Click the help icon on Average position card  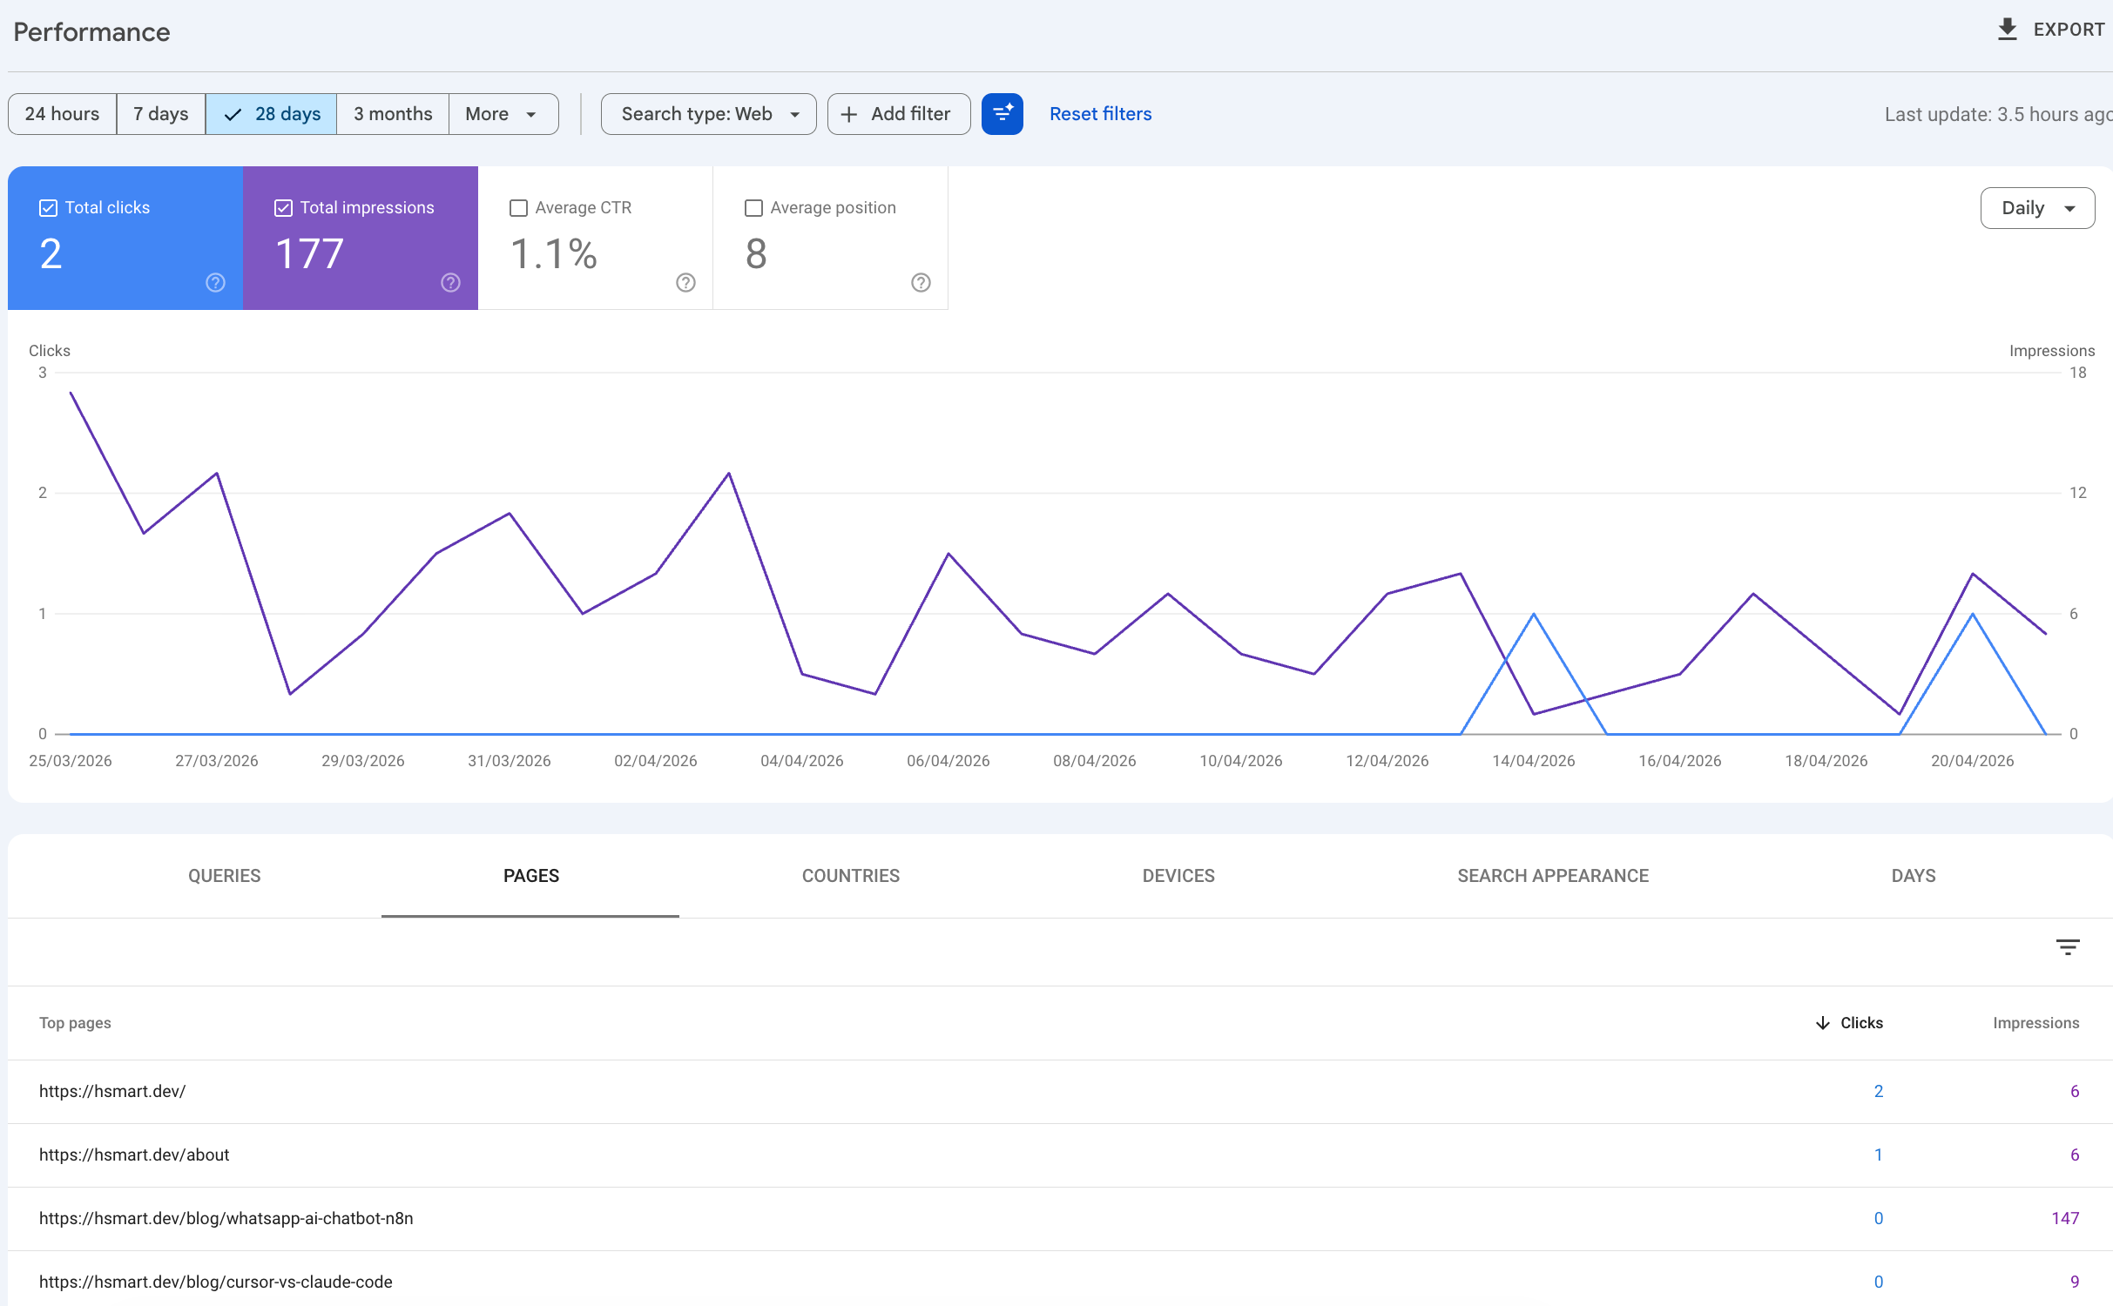pos(921,282)
